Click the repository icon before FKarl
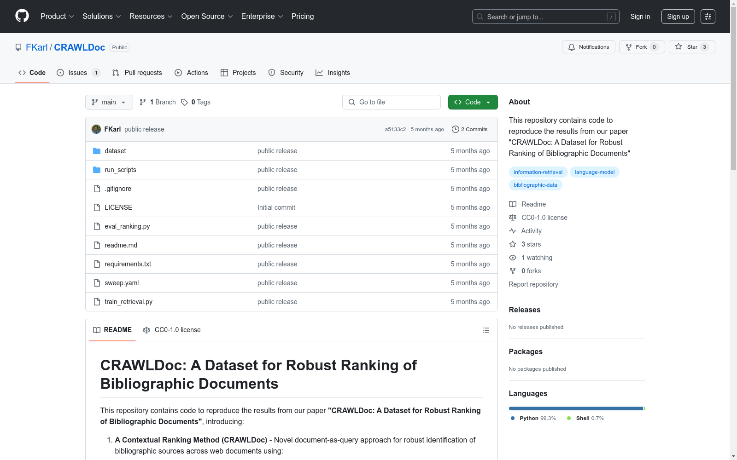 tap(18, 47)
